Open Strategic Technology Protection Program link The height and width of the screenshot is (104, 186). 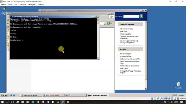pyautogui.click(x=130, y=72)
